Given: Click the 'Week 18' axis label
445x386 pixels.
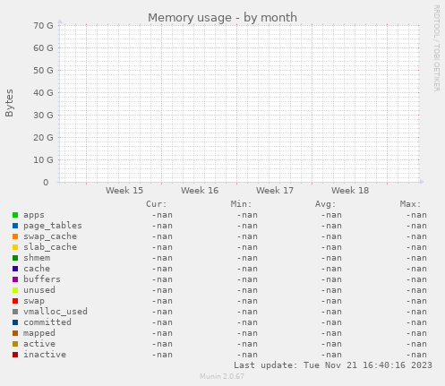Looking at the screenshot, I should click(350, 191).
